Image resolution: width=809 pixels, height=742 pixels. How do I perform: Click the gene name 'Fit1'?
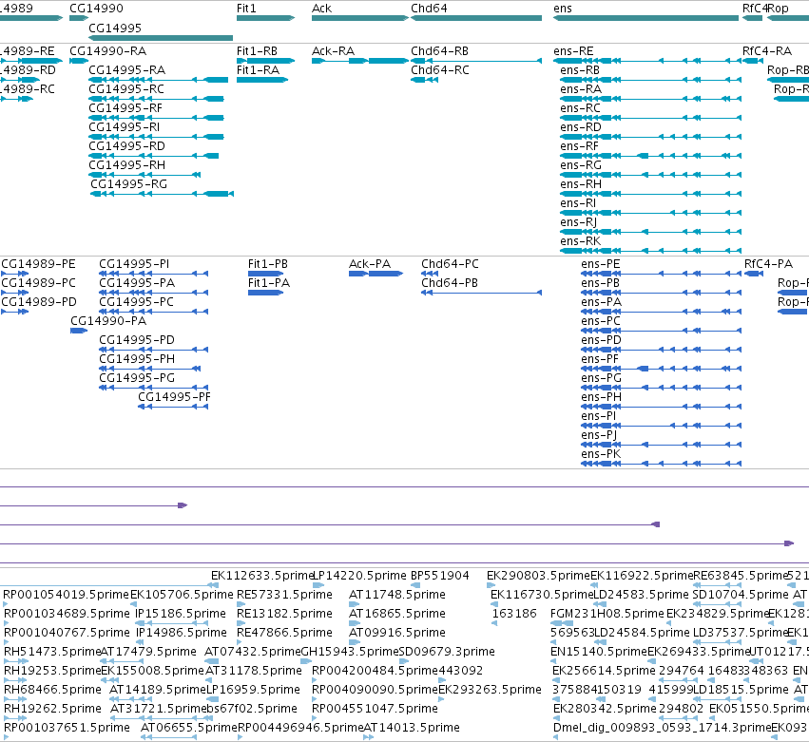point(246,9)
